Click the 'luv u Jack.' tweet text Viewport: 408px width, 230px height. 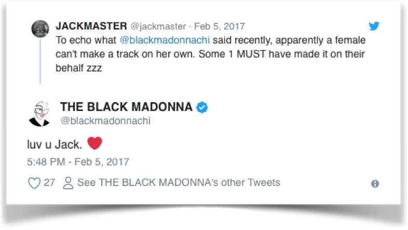click(x=53, y=144)
